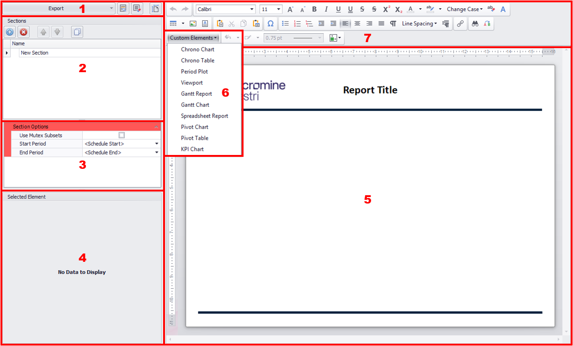Select the New Section name cell
573x346 pixels.
[x=90, y=53]
